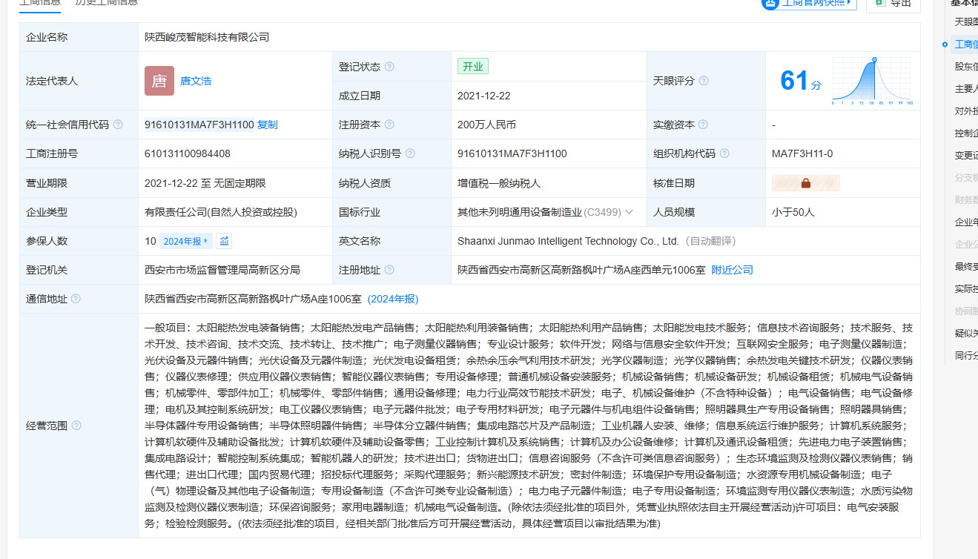The height and width of the screenshot is (559, 978).
Task: Click the 天眼评分 score distribution chart
Action: (x=872, y=81)
